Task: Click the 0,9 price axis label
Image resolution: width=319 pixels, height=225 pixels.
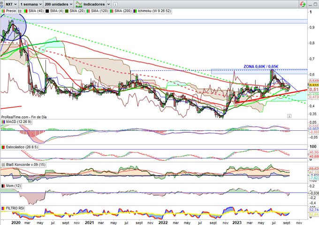Action: 312,27
